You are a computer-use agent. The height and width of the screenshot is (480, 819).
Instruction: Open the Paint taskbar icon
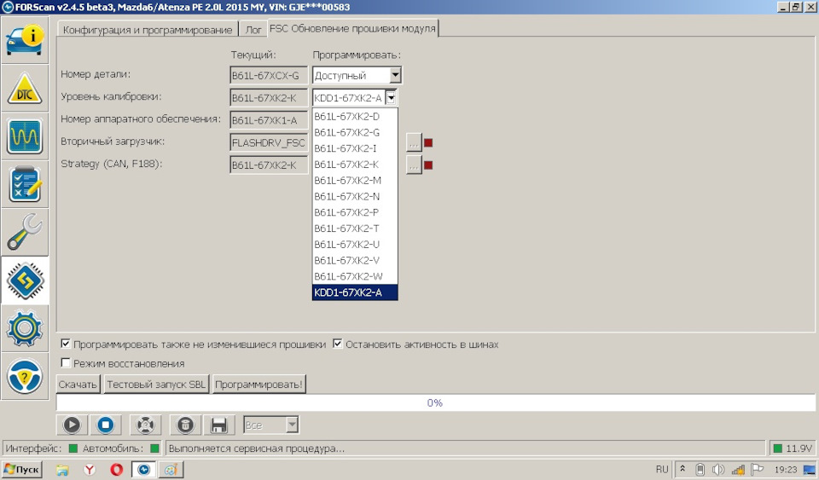pyautogui.click(x=171, y=470)
